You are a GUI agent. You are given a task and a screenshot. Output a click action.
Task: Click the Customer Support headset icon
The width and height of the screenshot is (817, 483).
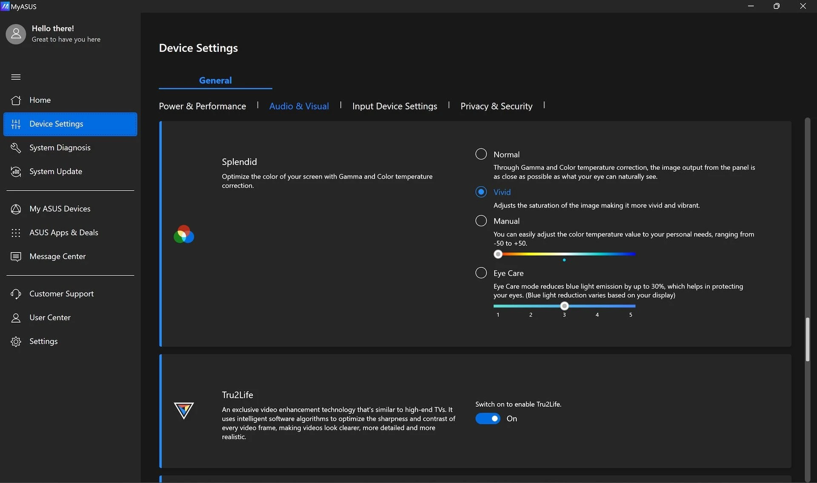(x=16, y=294)
